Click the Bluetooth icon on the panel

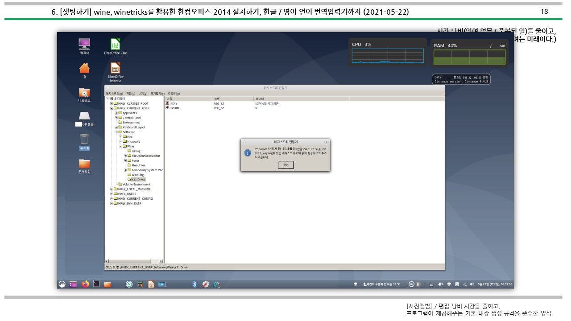point(194,284)
